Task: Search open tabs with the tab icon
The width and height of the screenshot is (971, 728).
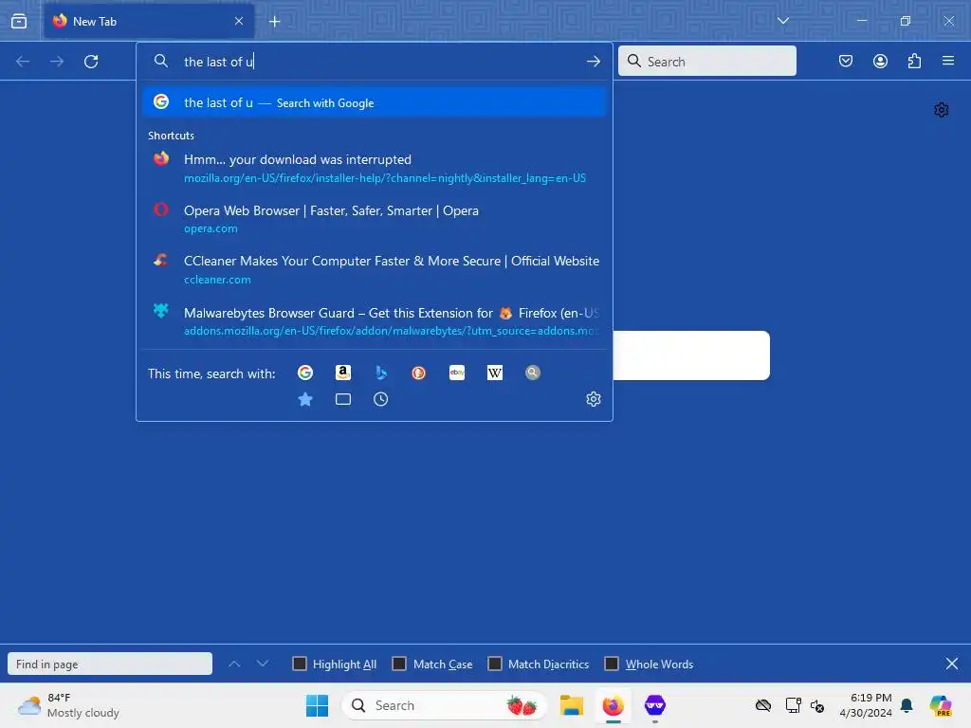Action: 343,399
